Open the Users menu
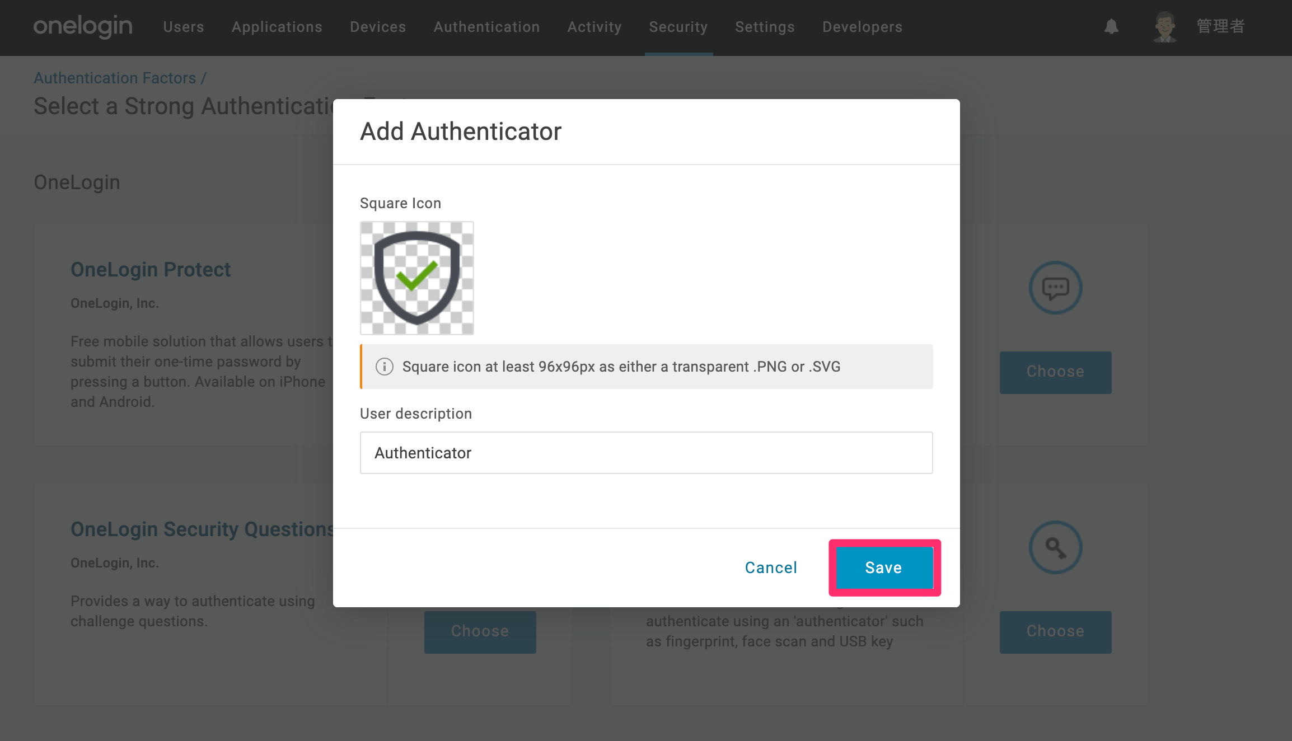1292x741 pixels. pos(184,27)
